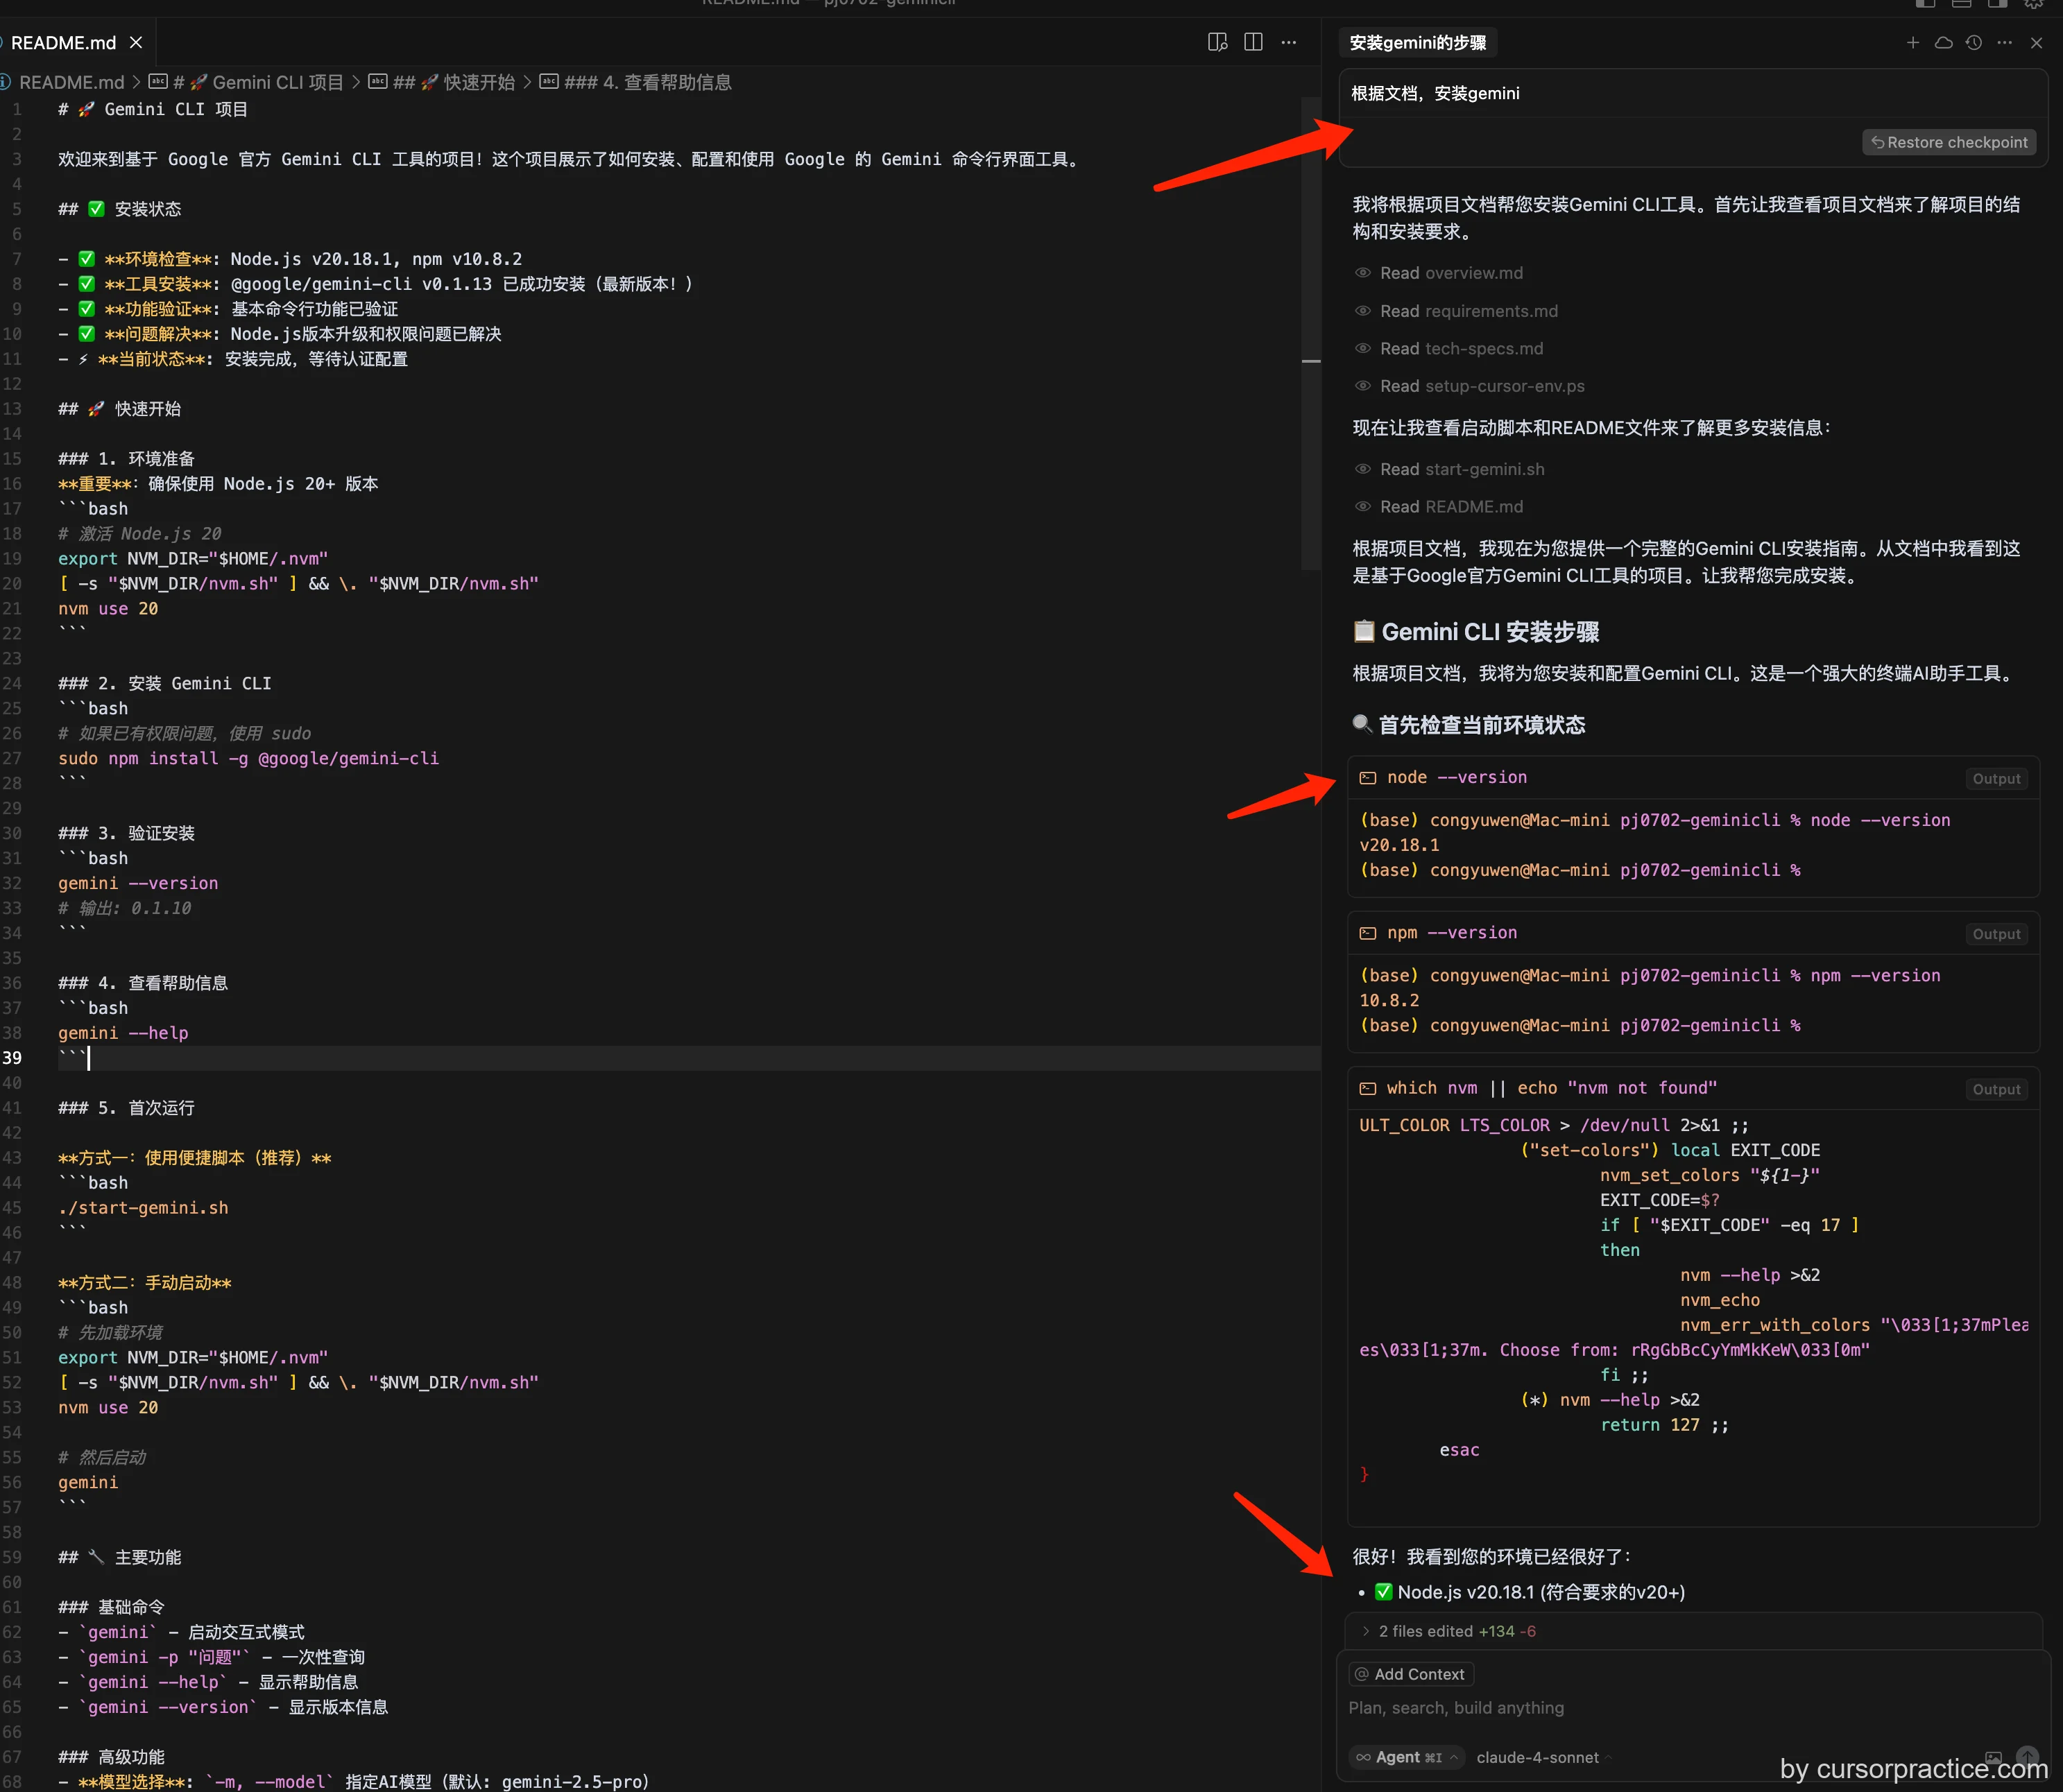Select the '安装gemini的步骤' chat tab
Viewport: 2063px width, 1792px height.
tap(1417, 43)
